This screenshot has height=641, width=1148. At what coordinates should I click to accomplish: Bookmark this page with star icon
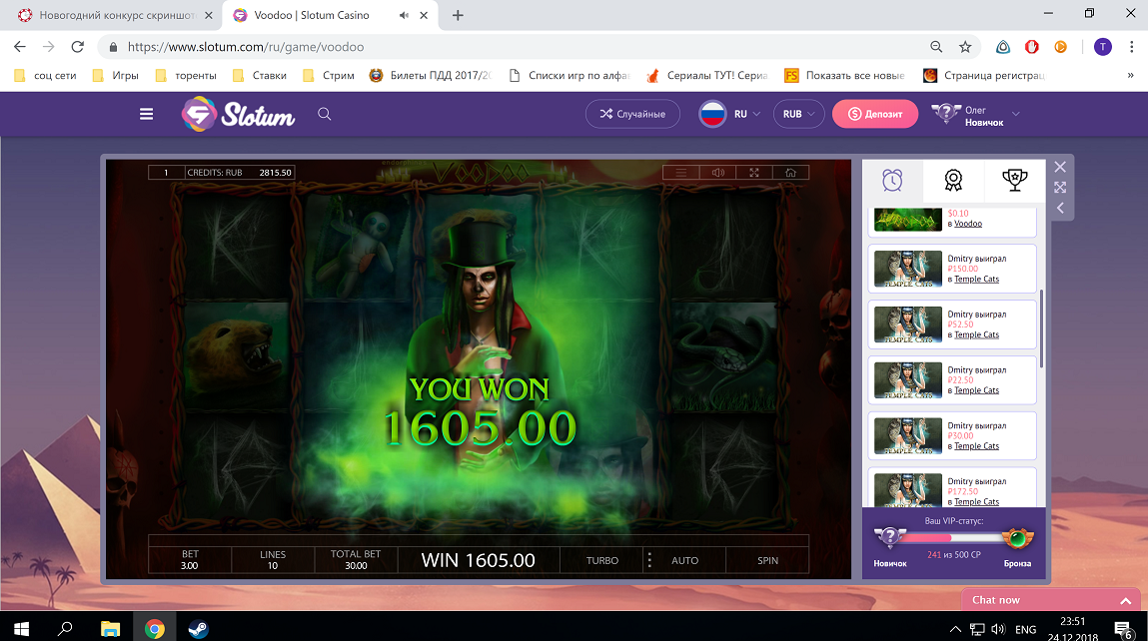[x=965, y=47]
